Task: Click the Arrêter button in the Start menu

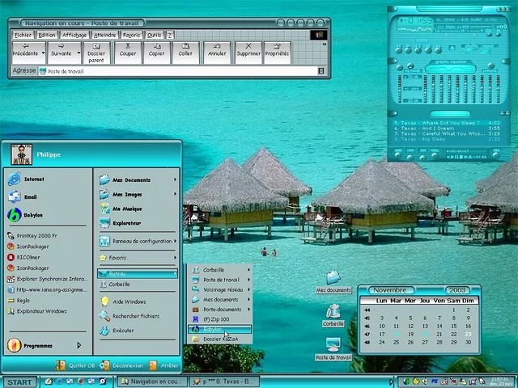Action: coord(165,365)
